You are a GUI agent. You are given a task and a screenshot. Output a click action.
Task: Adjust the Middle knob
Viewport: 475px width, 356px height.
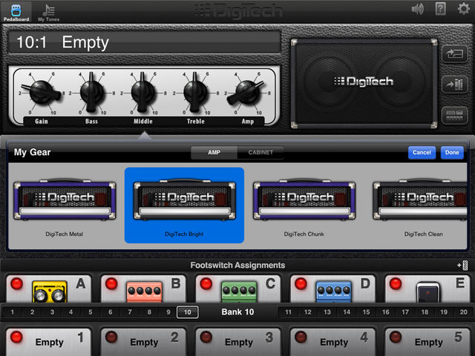(142, 92)
